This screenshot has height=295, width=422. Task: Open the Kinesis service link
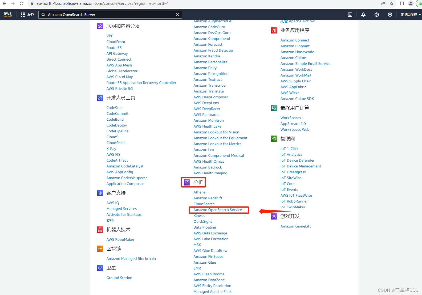click(199, 216)
